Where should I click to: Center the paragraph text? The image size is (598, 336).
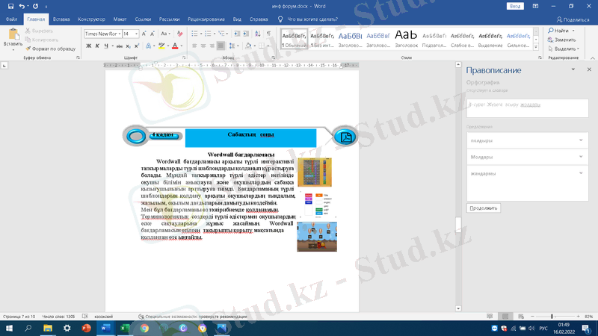[203, 46]
